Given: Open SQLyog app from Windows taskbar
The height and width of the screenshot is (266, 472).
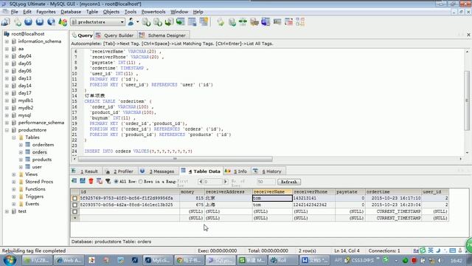Looking at the screenshot, I should click(220, 260).
